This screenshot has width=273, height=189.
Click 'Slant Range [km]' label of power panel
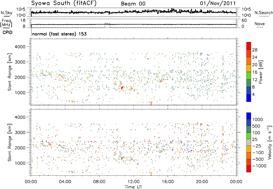10,72
